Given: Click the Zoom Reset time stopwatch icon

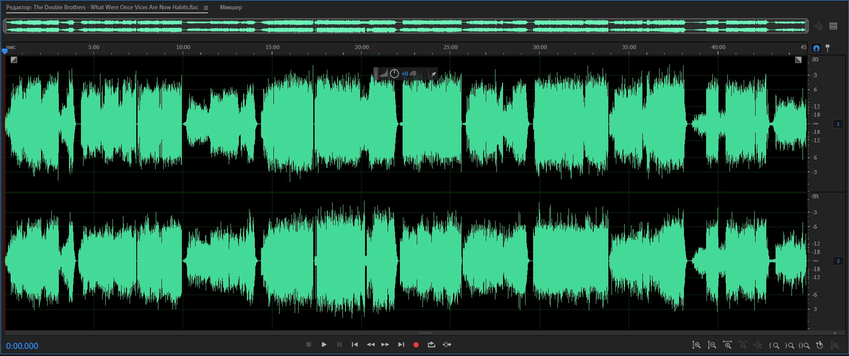Looking at the screenshot, I should coord(819,345).
